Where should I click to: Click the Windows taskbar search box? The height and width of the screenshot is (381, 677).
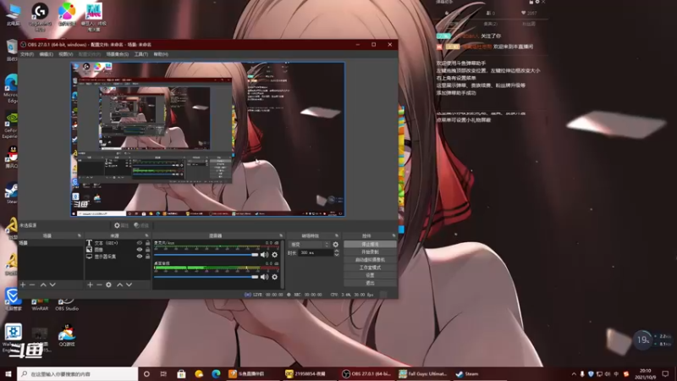pos(77,374)
